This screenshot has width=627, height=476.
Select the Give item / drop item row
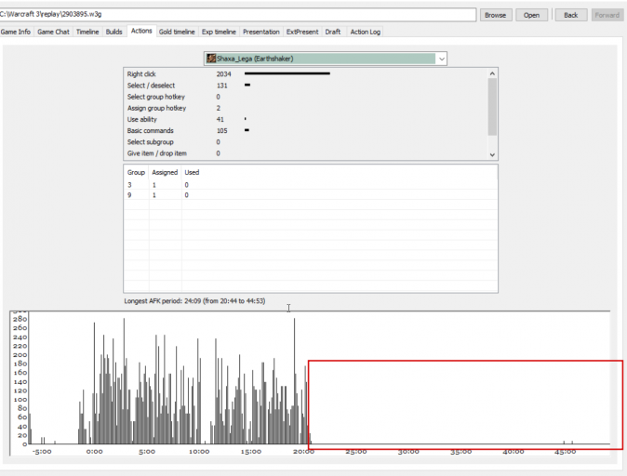click(306, 153)
